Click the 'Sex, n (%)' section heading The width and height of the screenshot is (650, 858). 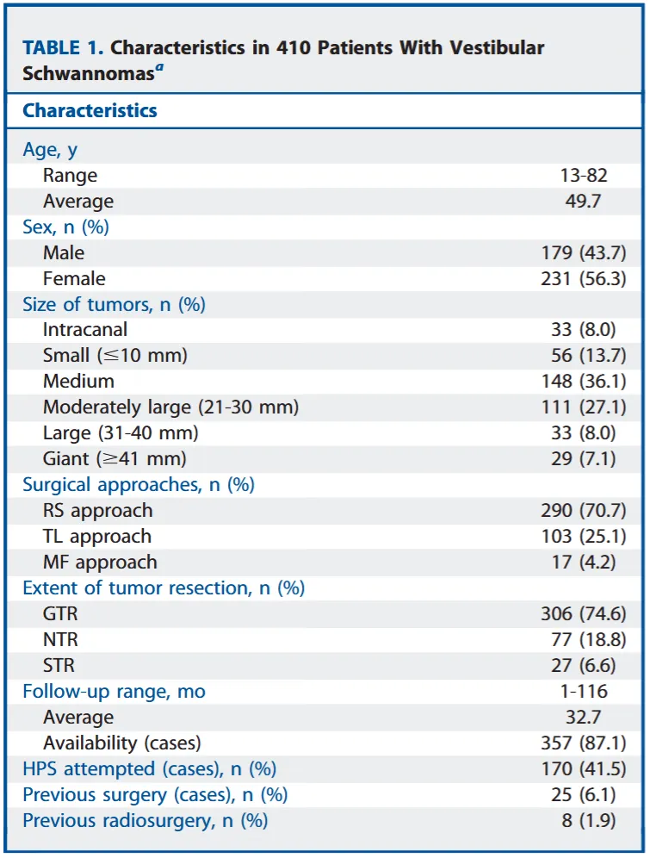point(65,227)
